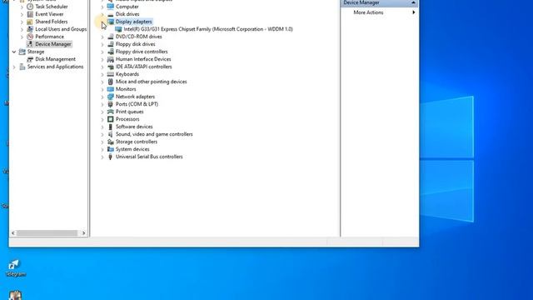Click the left pane horizontal scrollbar thumb

(47, 233)
